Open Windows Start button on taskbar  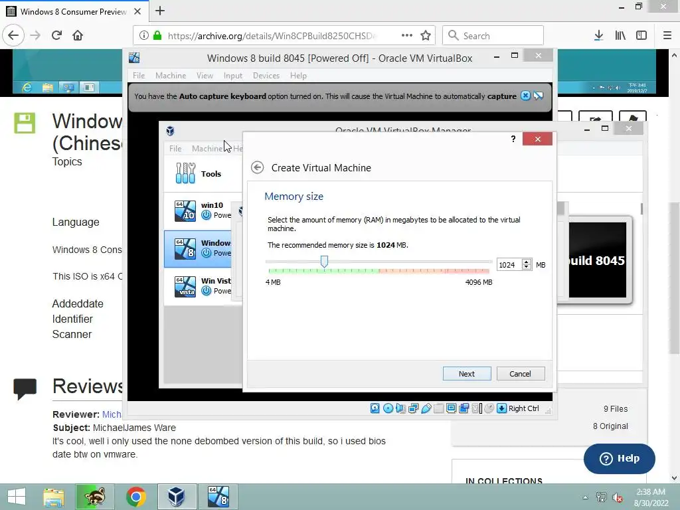point(17,497)
